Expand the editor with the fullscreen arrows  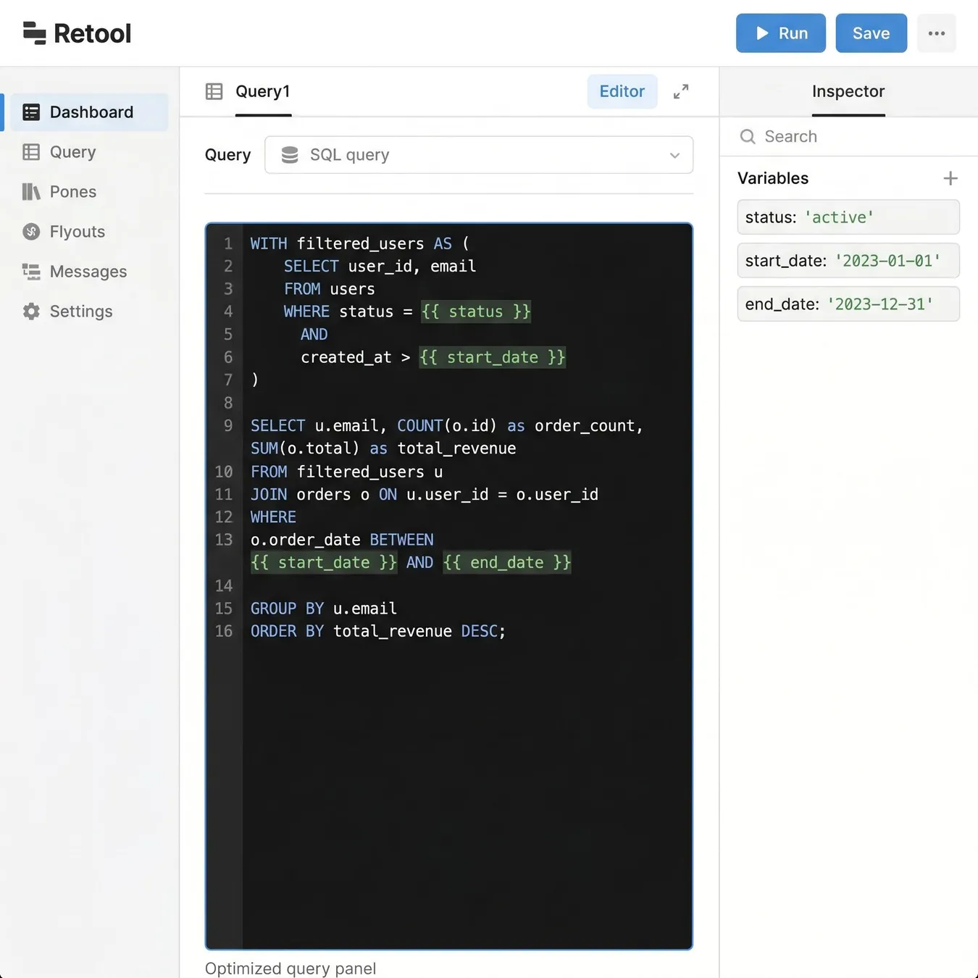pos(681,92)
